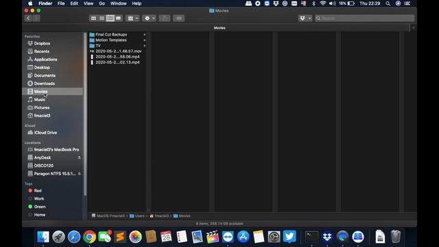Image resolution: width=439 pixels, height=247 pixels.
Task: Open Final Cut Pro from Dock
Action: pos(213,237)
